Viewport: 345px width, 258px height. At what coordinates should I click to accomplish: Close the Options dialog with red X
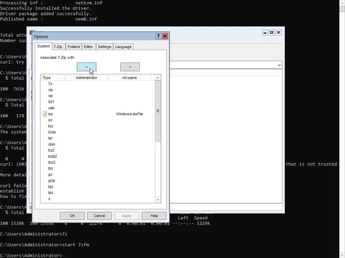[x=165, y=36]
